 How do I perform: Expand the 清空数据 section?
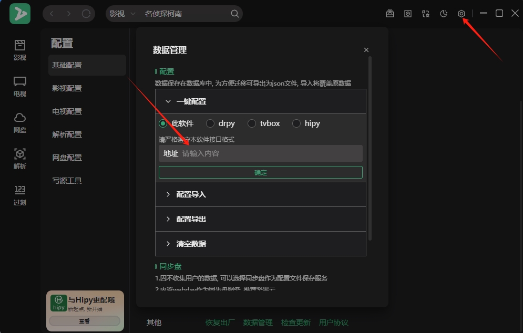point(261,244)
